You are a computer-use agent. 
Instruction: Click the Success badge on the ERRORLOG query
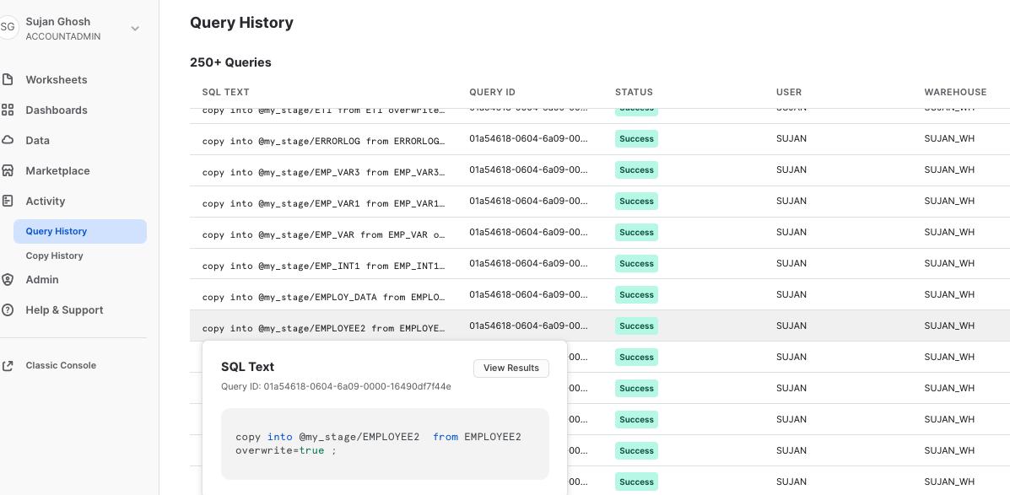click(x=636, y=138)
